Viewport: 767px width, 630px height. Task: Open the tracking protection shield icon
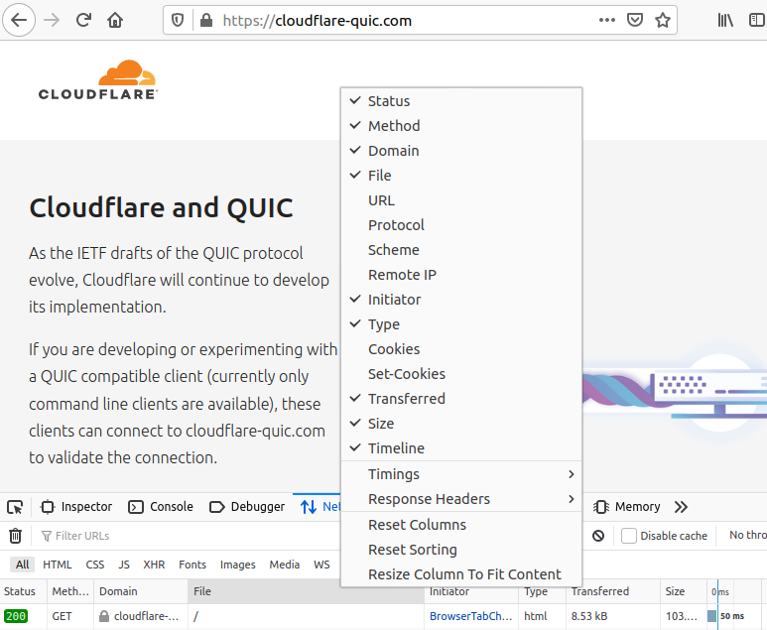[178, 20]
